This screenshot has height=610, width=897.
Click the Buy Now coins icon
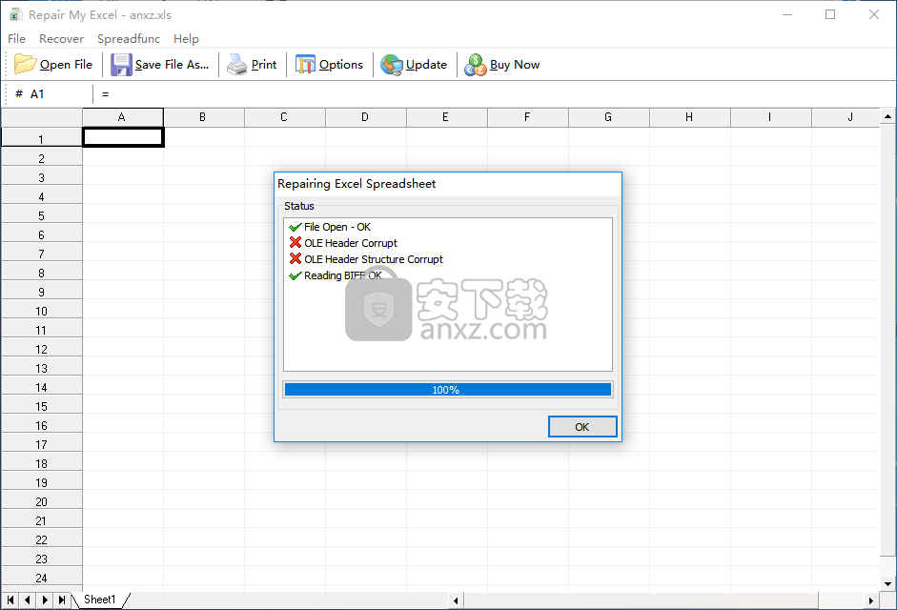(476, 65)
